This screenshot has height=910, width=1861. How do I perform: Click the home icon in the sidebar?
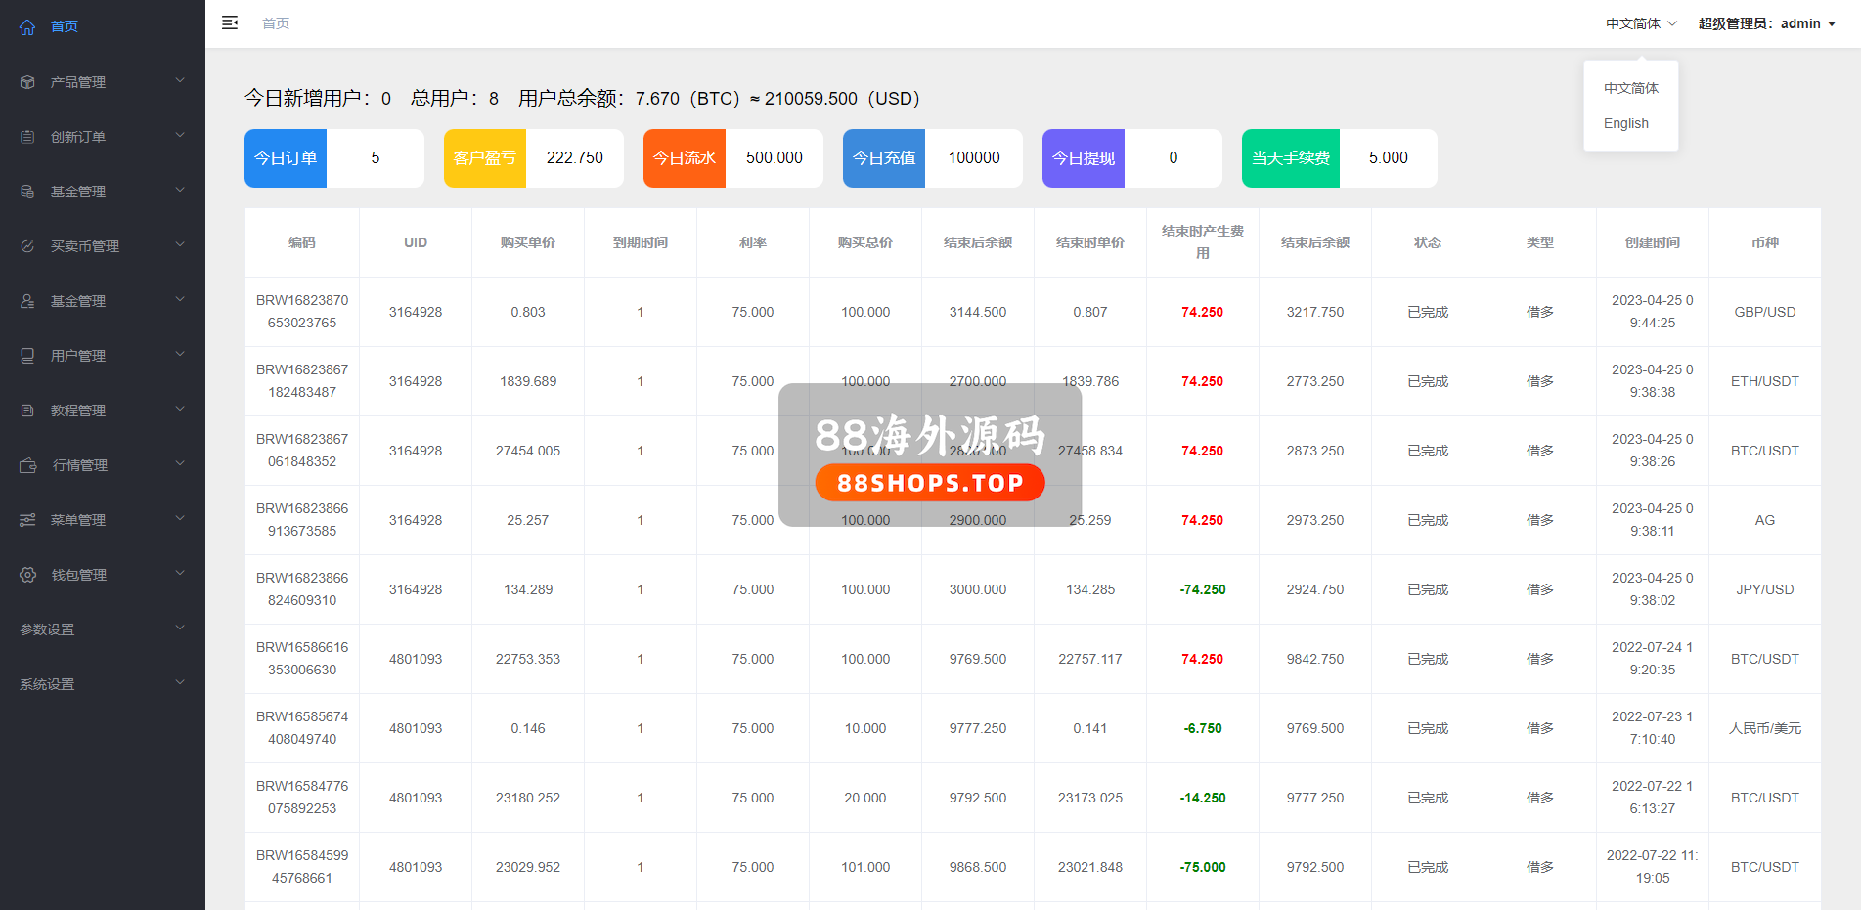pyautogui.click(x=27, y=27)
